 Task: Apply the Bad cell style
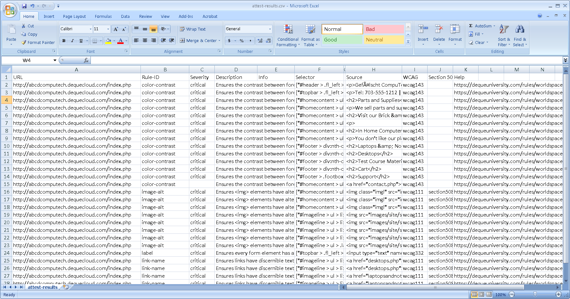384,29
